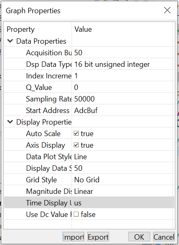The width and height of the screenshot is (179, 245).
Task: Select the Grid Style property label
Action: click(41, 180)
